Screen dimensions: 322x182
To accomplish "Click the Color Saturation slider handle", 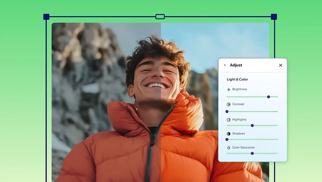I will 252,153.
